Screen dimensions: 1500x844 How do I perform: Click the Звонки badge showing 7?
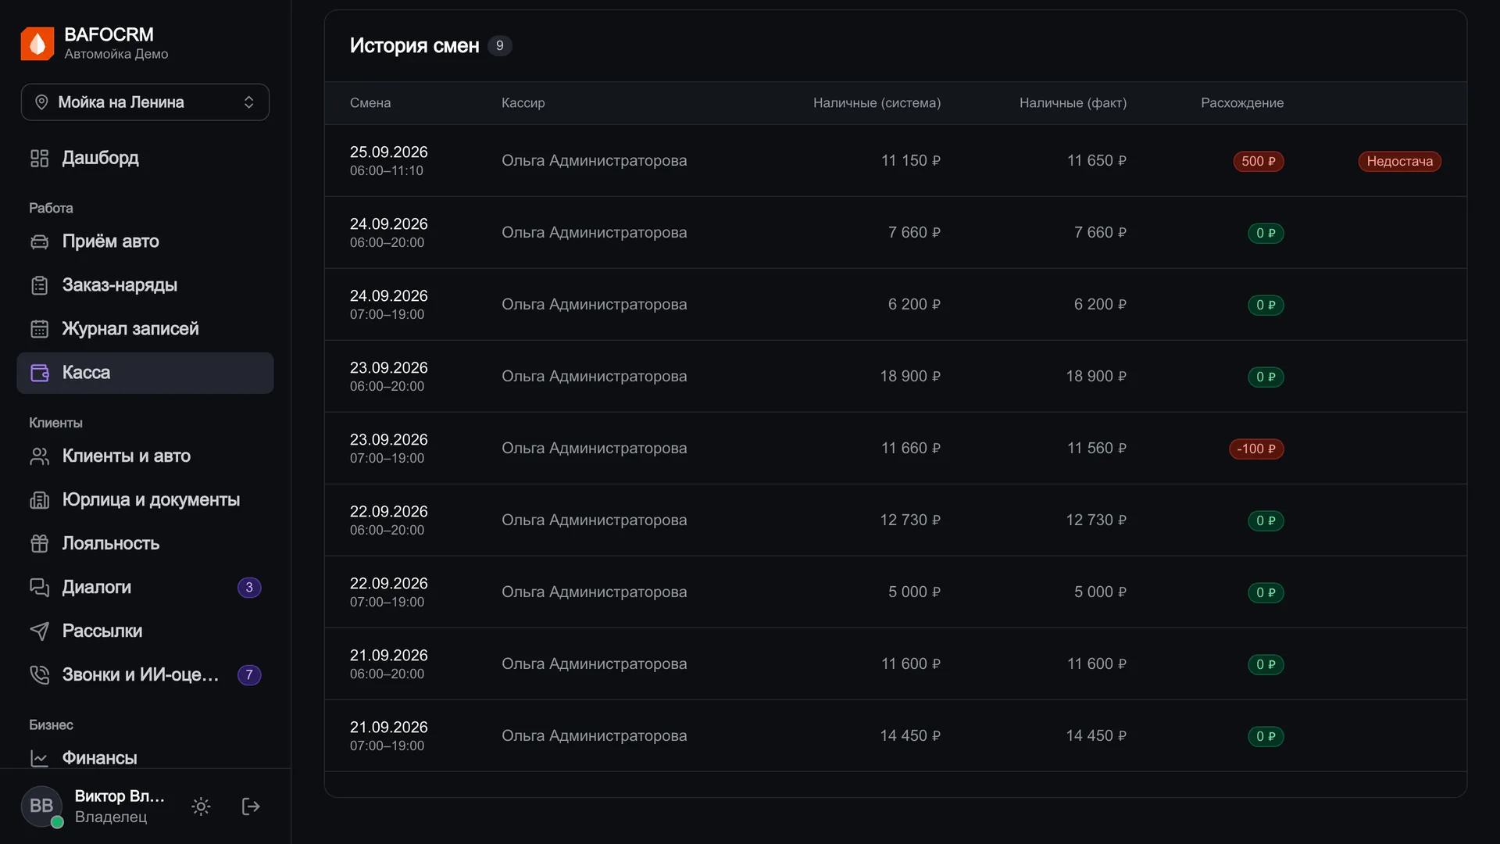249,675
